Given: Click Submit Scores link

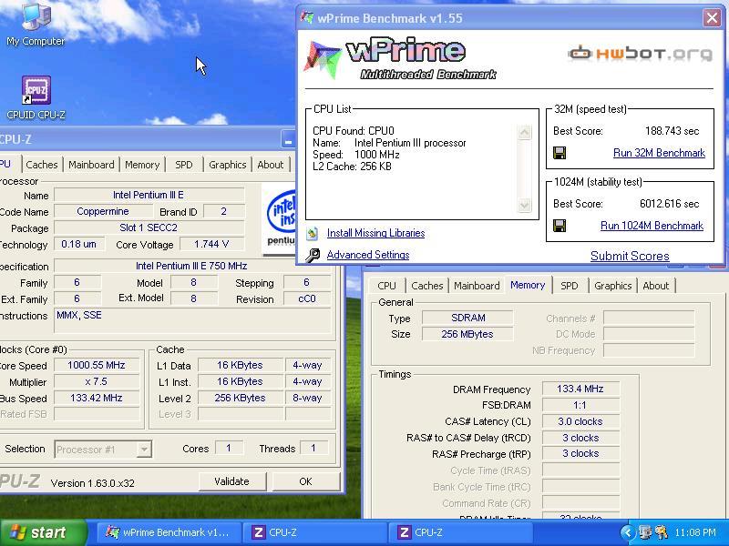Looking at the screenshot, I should [630, 256].
